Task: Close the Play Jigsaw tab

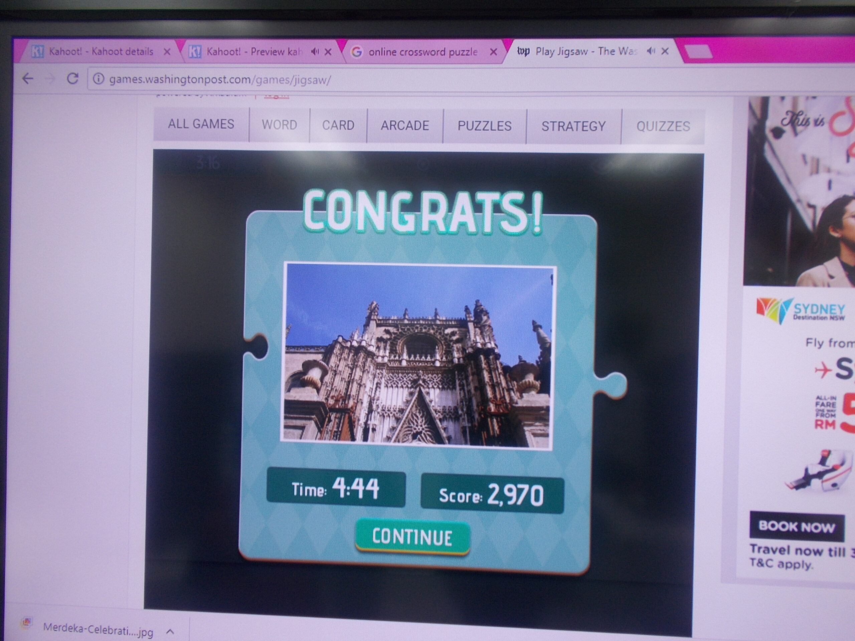Action: click(665, 51)
